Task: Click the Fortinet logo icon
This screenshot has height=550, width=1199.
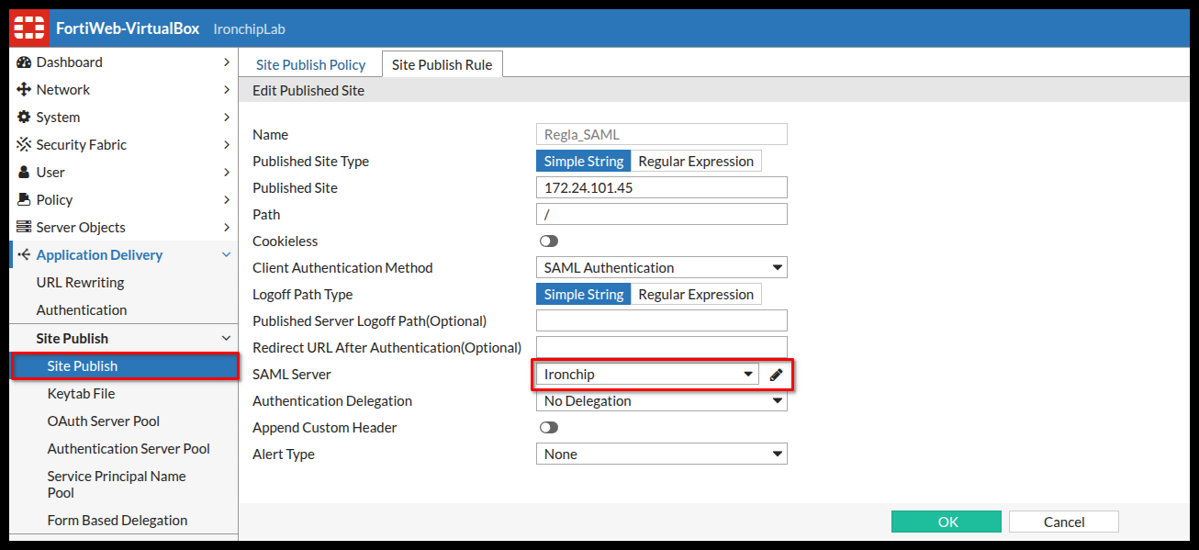Action: coord(28,28)
